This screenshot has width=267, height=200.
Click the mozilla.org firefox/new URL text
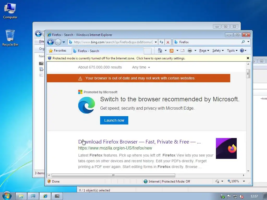tap(115, 148)
